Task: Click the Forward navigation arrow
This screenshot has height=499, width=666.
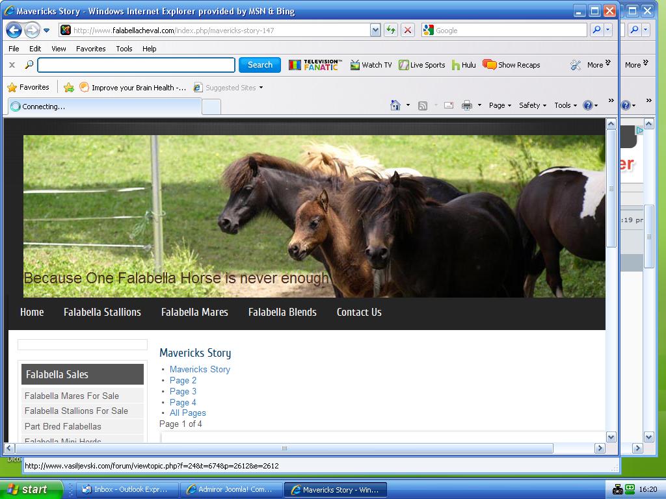Action: tap(32, 30)
